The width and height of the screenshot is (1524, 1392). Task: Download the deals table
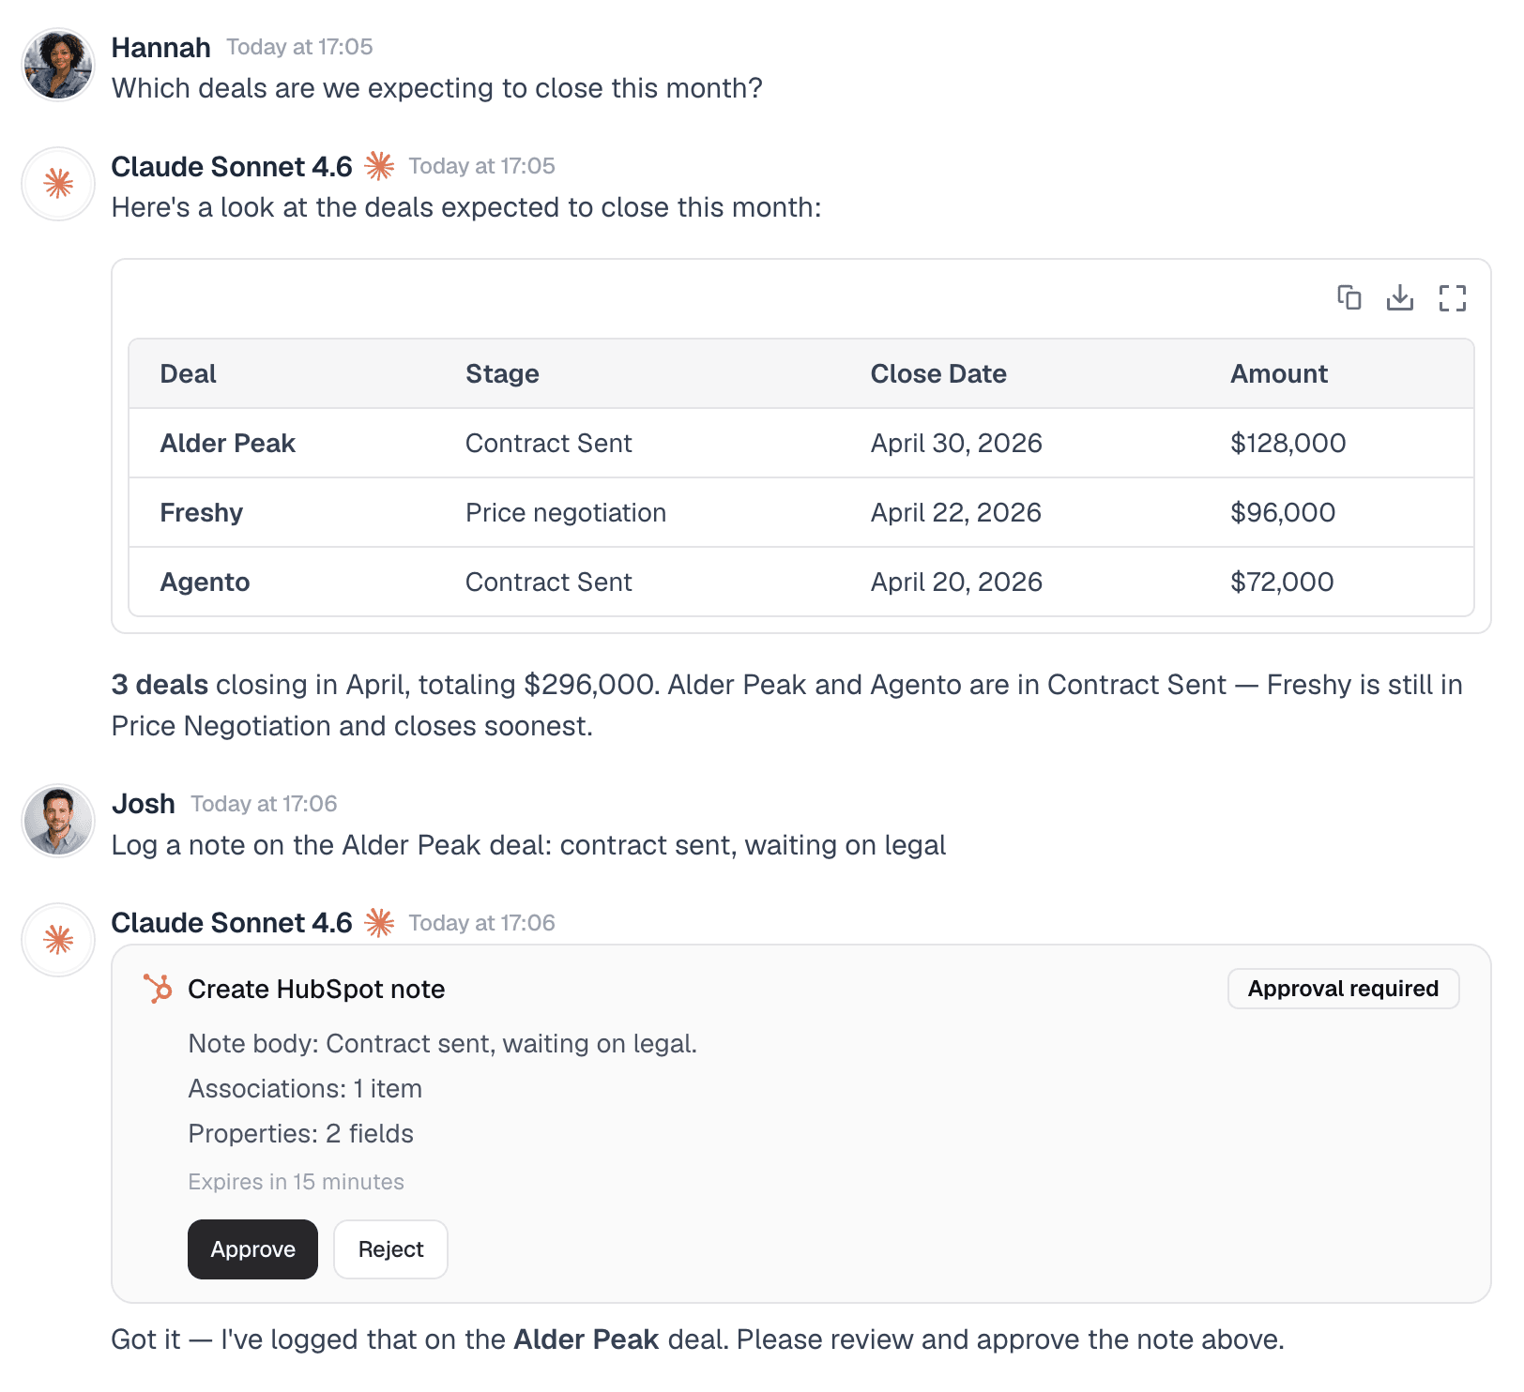click(x=1400, y=298)
